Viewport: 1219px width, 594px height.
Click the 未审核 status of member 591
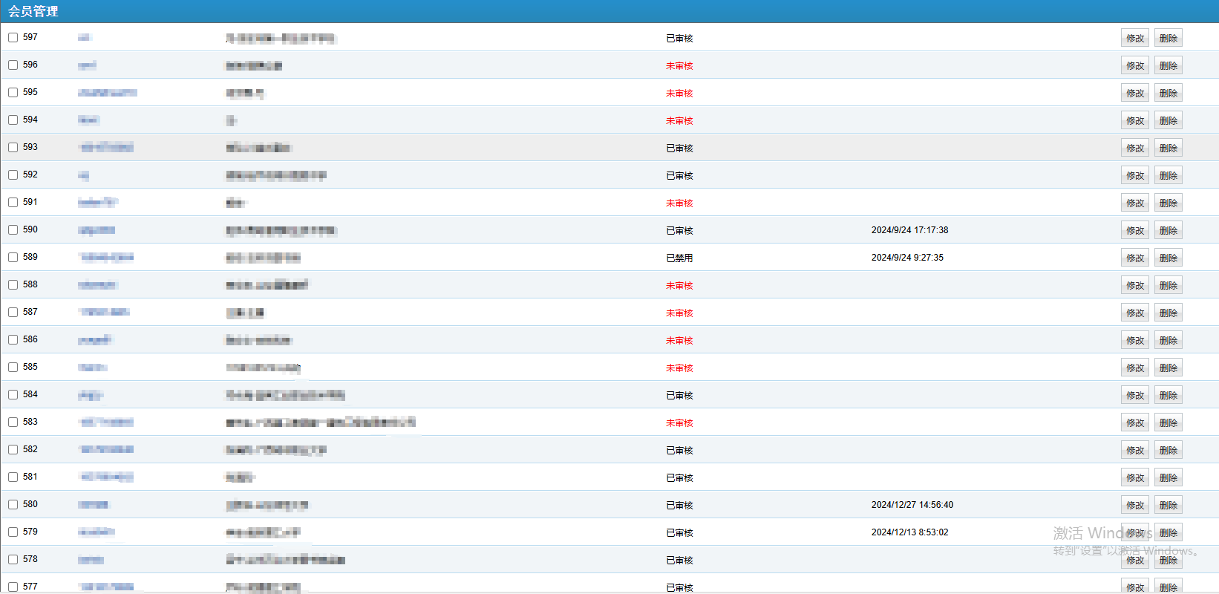[x=679, y=203]
